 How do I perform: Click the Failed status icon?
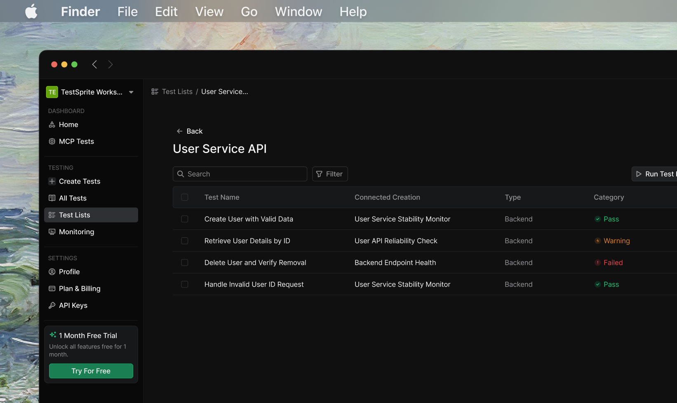tap(597, 263)
